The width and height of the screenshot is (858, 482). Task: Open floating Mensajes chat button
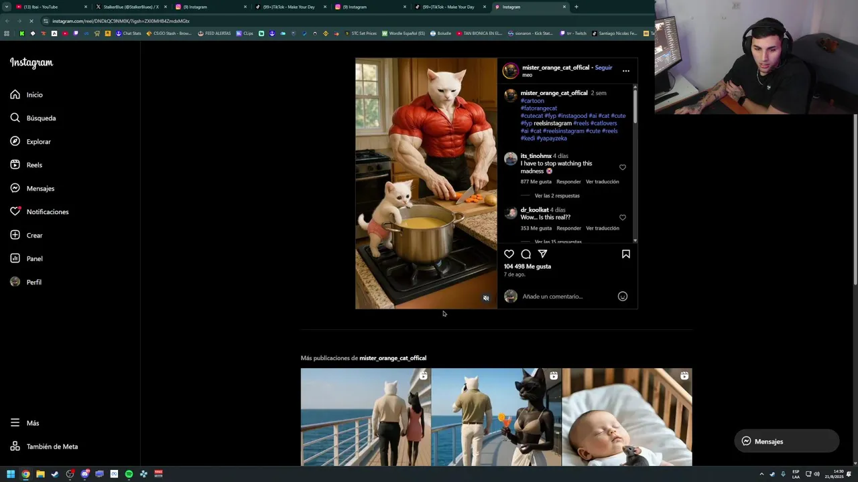click(x=787, y=441)
